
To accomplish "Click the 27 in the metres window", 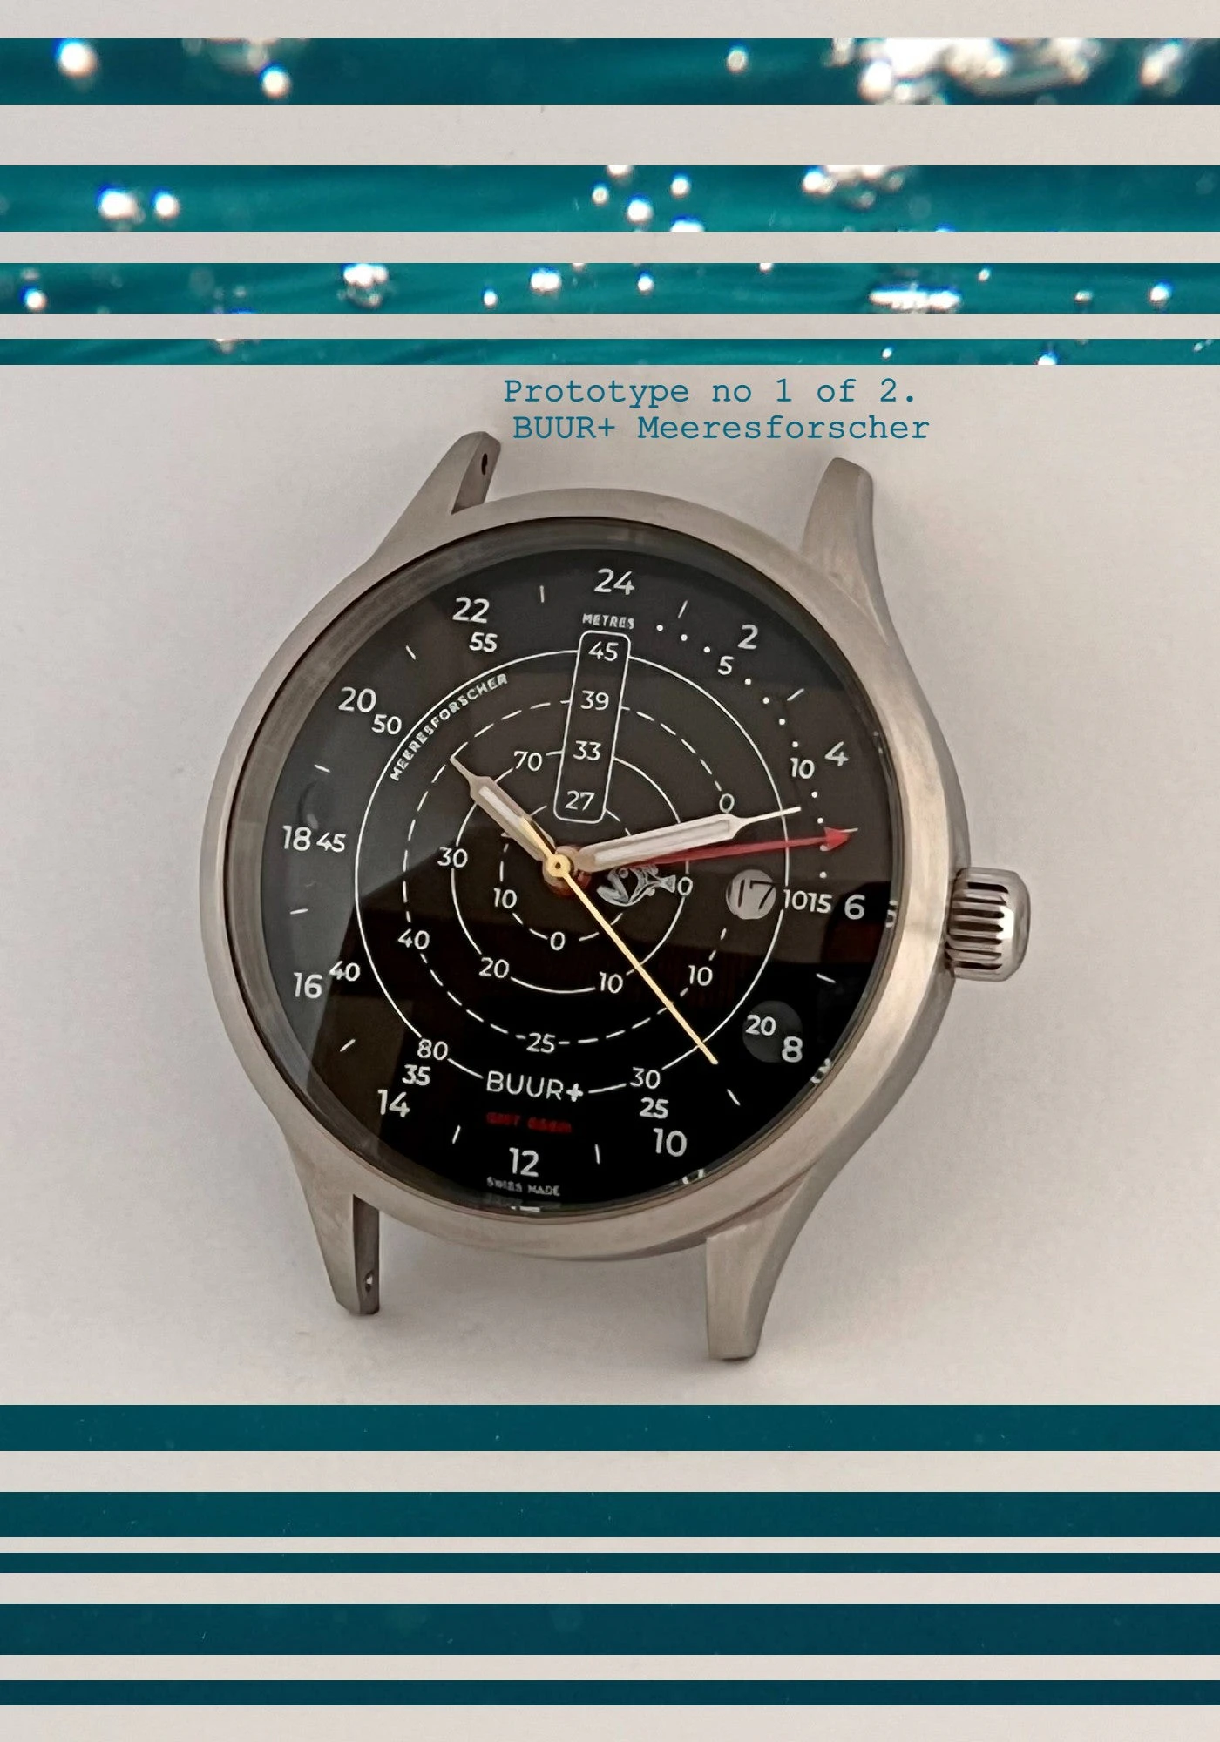I will (579, 800).
